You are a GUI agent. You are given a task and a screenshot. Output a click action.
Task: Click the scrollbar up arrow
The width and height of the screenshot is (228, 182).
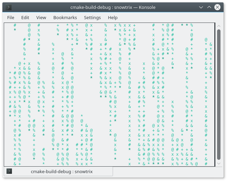(x=219, y=26)
